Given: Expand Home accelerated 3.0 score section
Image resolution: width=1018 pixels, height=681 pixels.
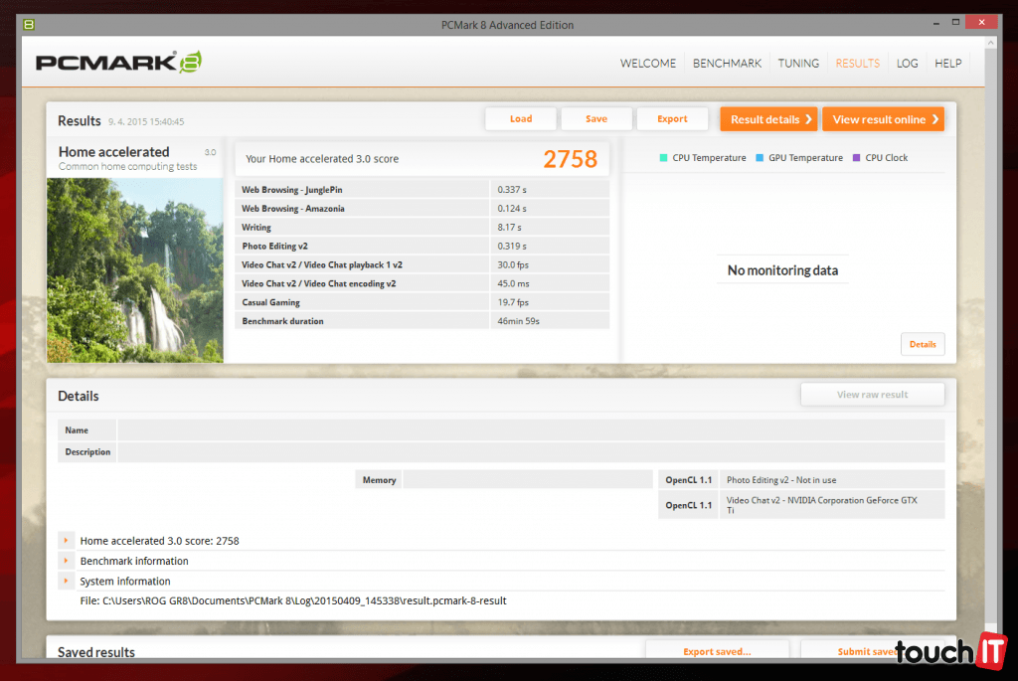Looking at the screenshot, I should 66,541.
